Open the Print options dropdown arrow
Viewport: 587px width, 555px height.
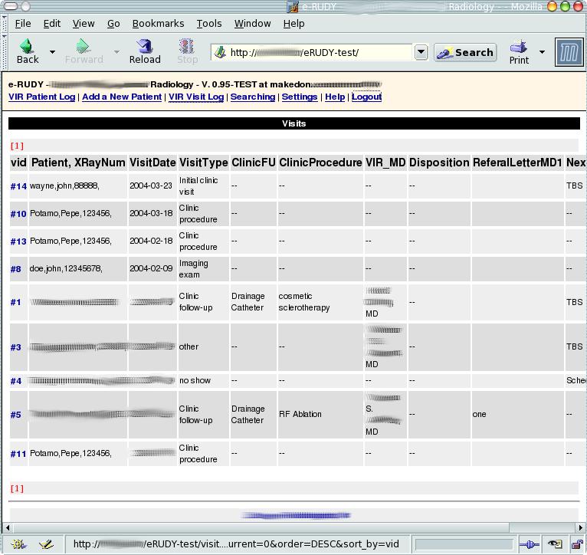[x=542, y=52]
